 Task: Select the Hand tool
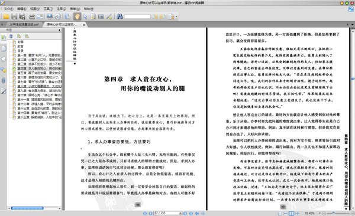(77, 17)
